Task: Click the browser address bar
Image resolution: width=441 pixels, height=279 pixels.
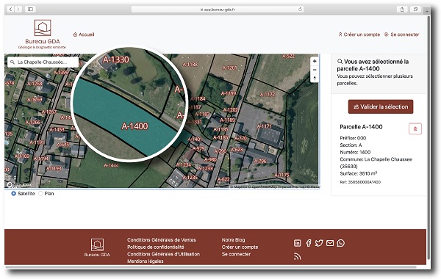Action: (x=218, y=10)
